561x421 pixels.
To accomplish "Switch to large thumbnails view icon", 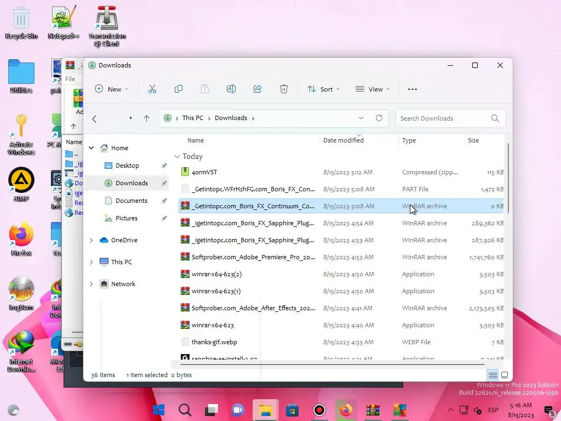I will (505, 375).
